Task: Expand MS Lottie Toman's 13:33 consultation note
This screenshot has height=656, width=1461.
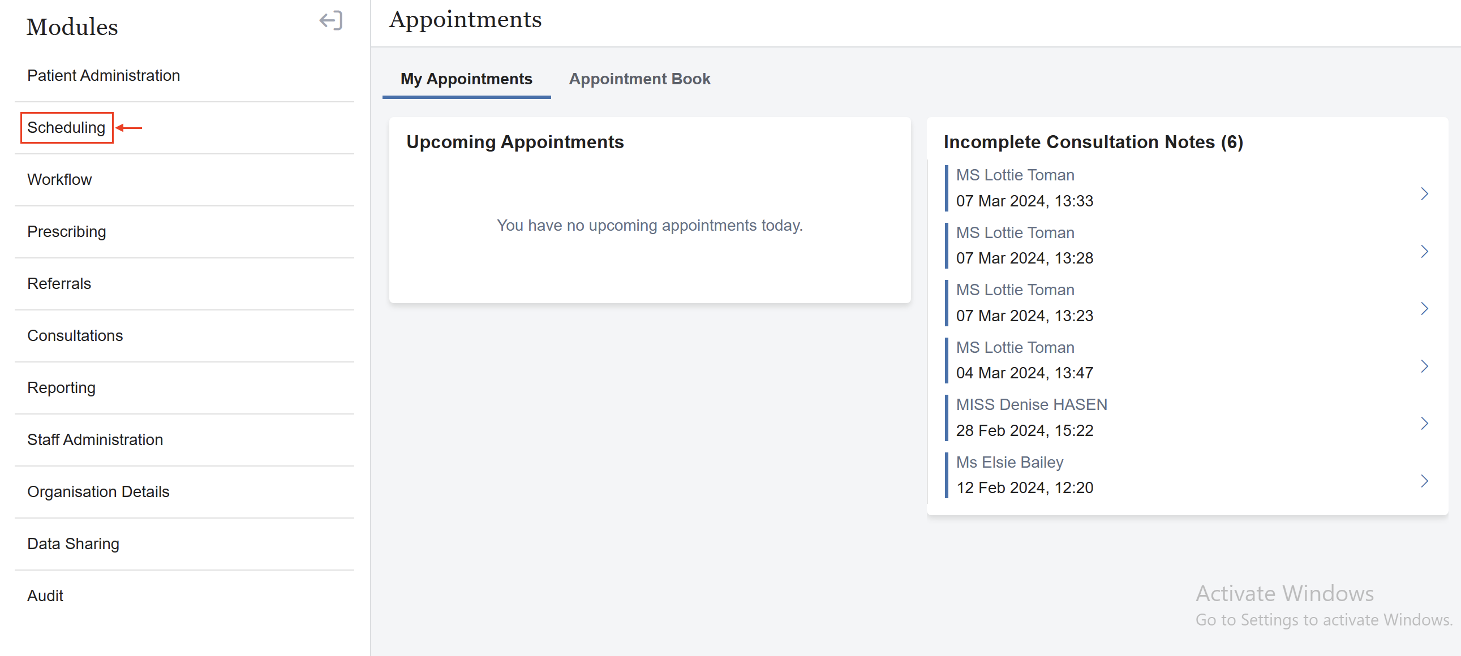Action: (x=1425, y=193)
